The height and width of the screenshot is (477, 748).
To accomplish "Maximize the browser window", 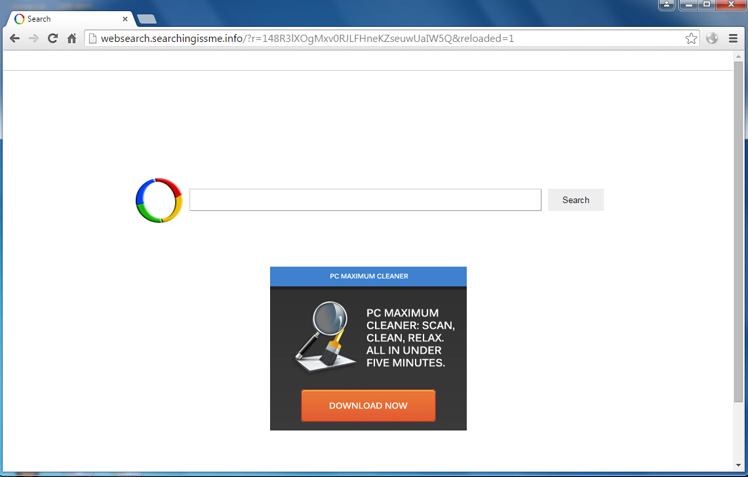I will click(707, 5).
